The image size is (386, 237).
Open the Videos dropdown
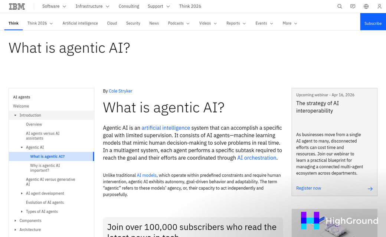(208, 23)
